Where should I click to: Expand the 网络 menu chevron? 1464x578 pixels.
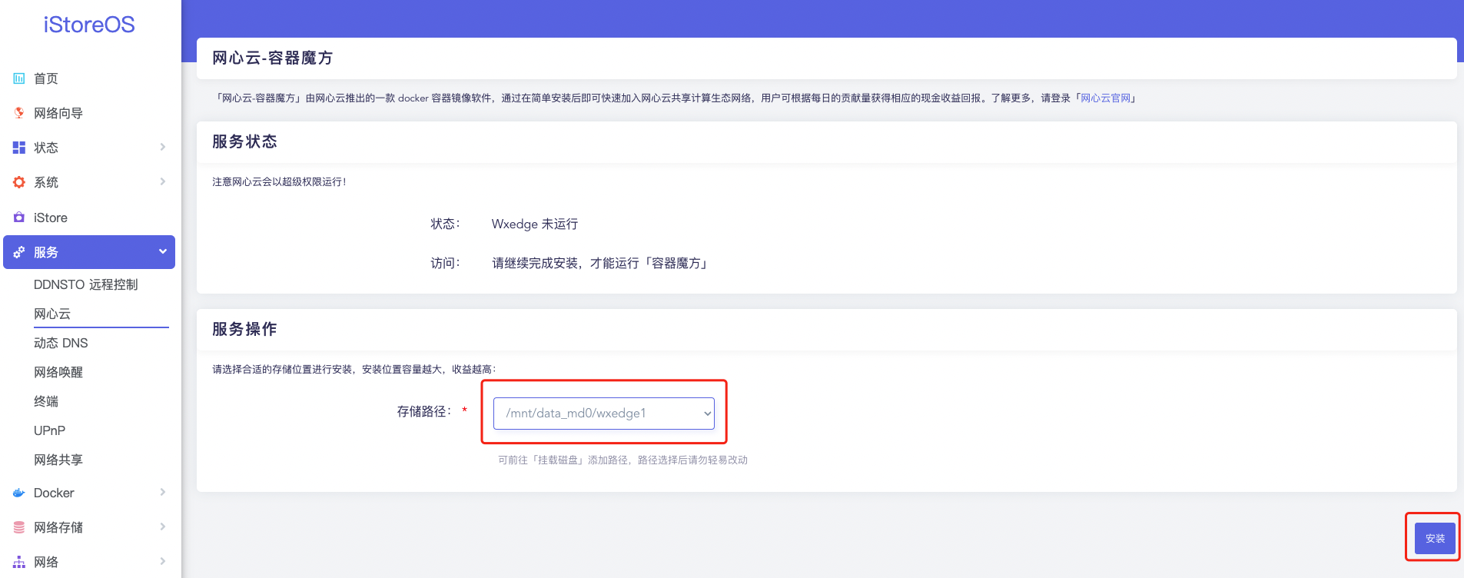coord(163,561)
